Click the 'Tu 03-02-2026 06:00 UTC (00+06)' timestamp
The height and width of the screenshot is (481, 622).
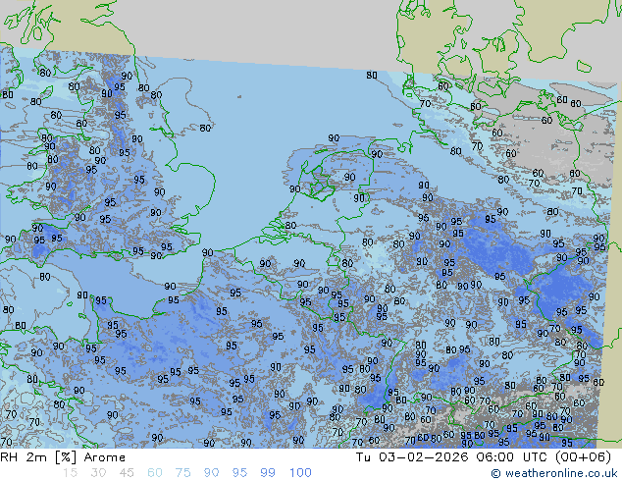coord(484,457)
